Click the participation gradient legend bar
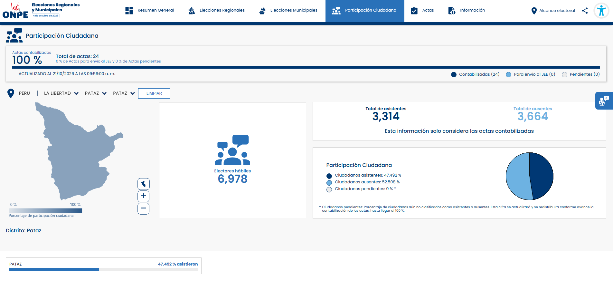Screen dimensions: 613x281 [x=45, y=211]
